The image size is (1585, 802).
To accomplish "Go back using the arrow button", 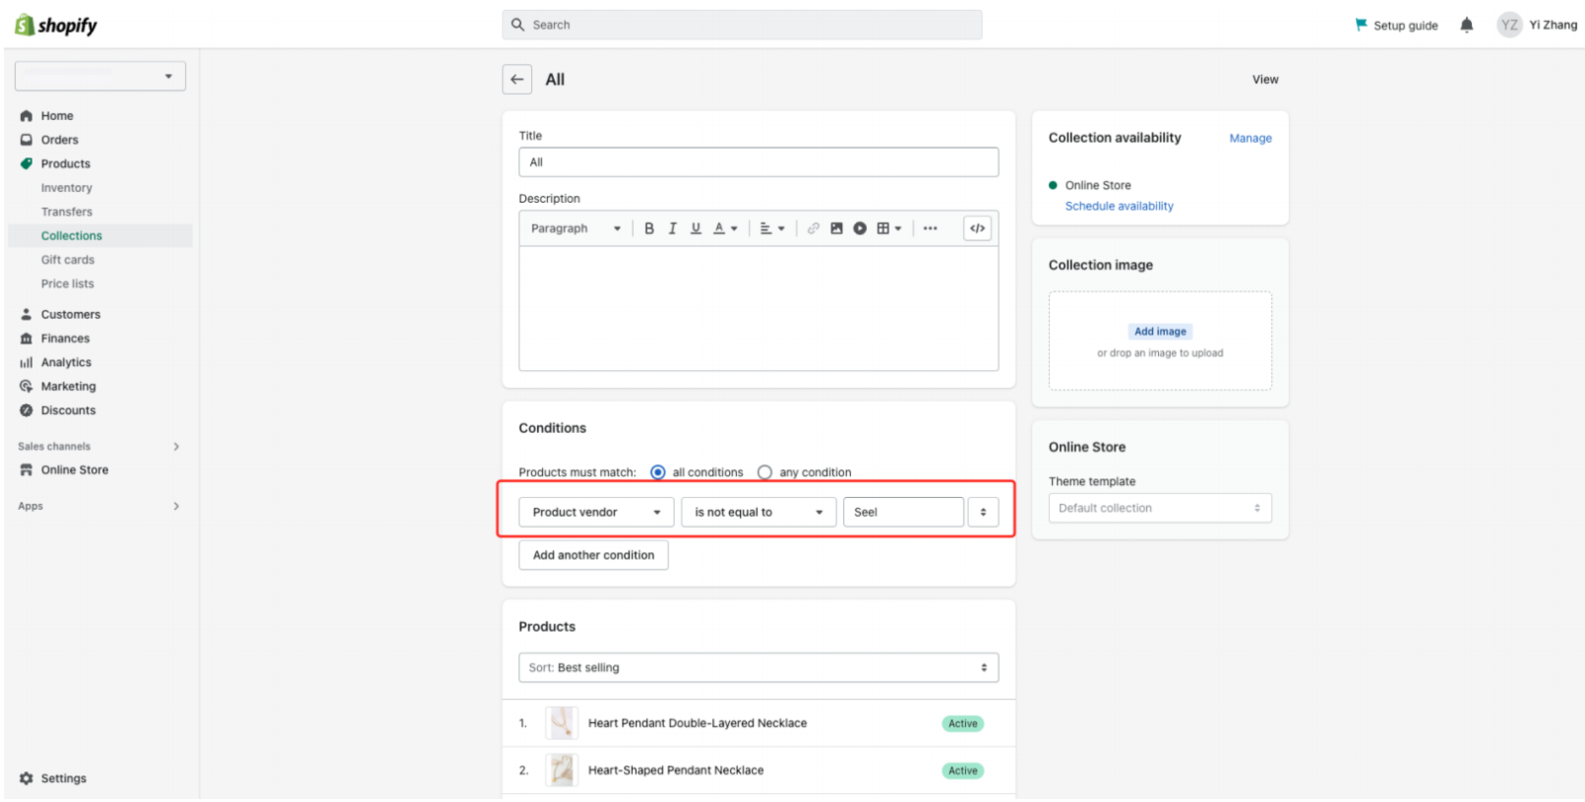I will [x=517, y=79].
